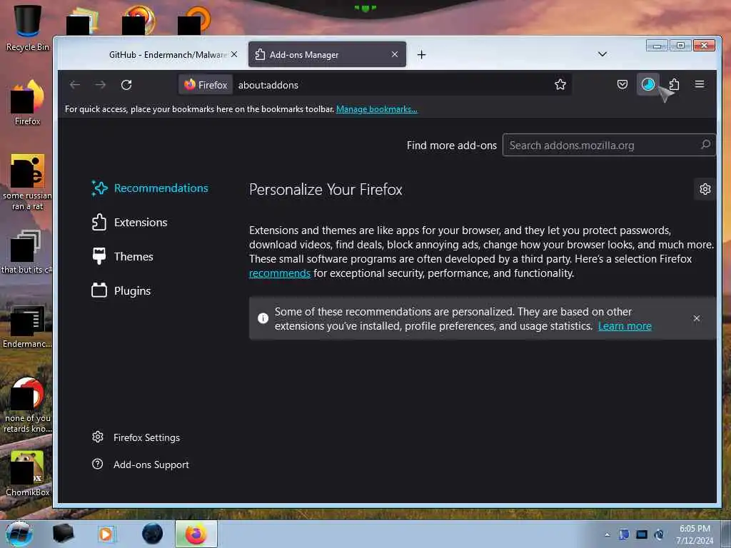
Task: Switch to the GitHub - Endermanch/Malware tab
Action: pyautogui.click(x=168, y=54)
